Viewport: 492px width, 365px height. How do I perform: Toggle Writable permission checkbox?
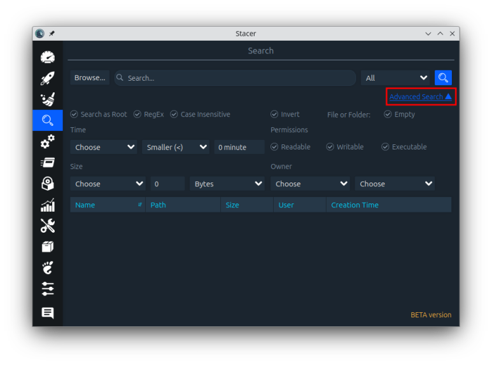345,147
